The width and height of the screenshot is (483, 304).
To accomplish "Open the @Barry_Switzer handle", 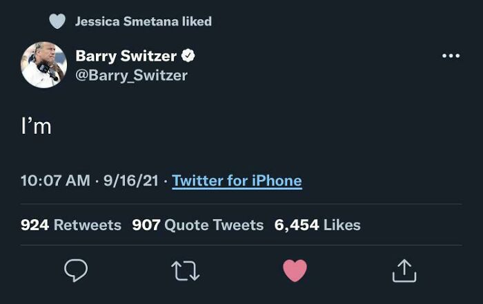I will (x=131, y=75).
